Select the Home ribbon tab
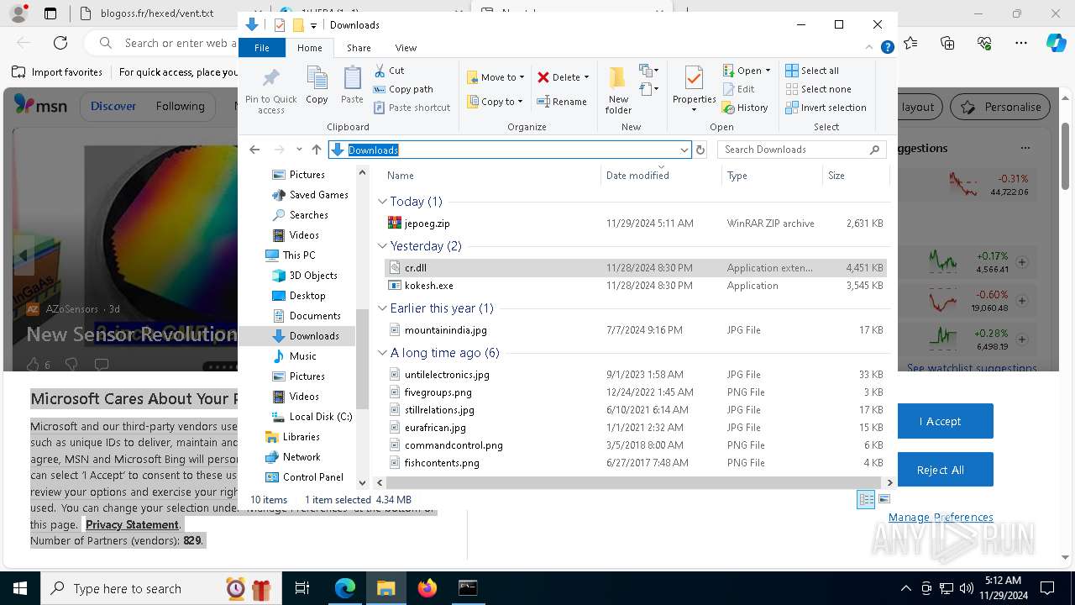 (309, 48)
